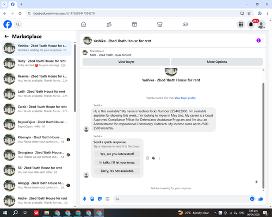Click the More Options button

[x=217, y=62]
